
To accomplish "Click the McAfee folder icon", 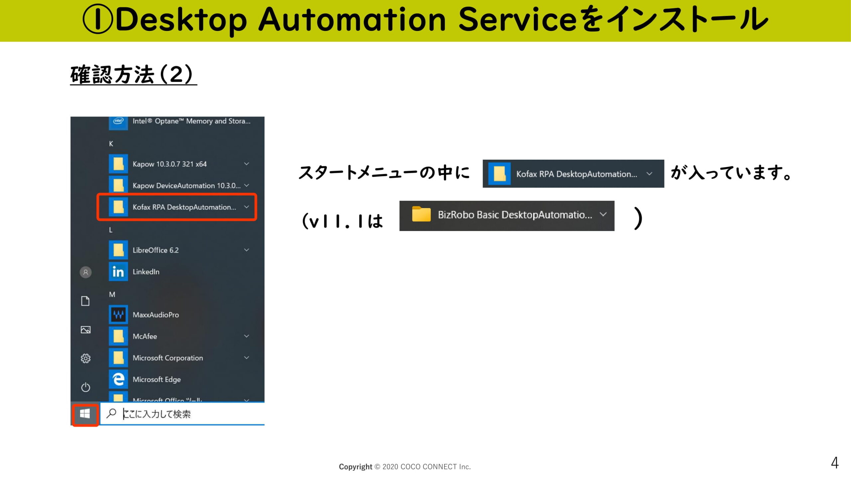I will coord(118,336).
